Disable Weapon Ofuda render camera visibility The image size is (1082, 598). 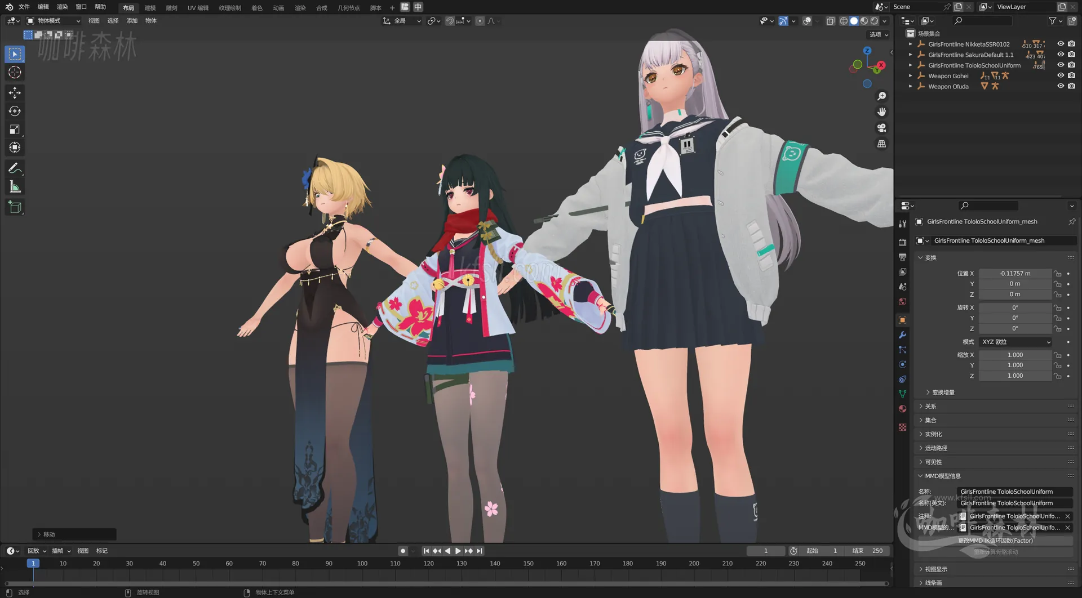[1072, 86]
